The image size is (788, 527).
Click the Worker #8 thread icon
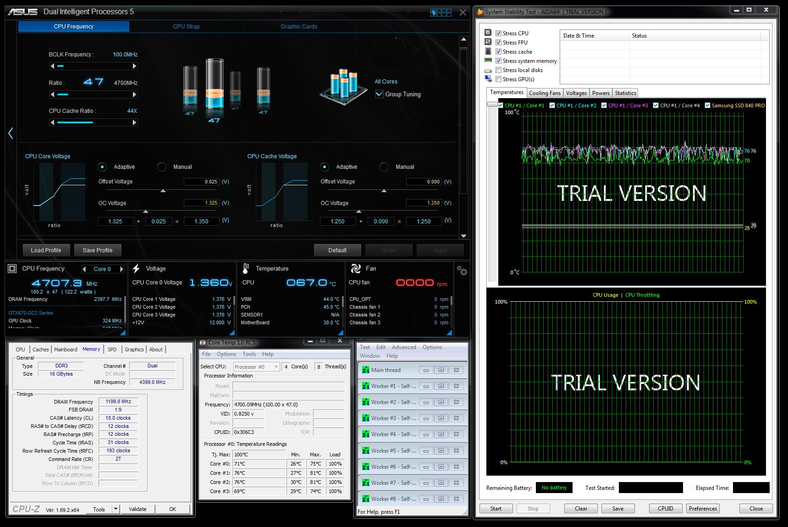[365, 499]
